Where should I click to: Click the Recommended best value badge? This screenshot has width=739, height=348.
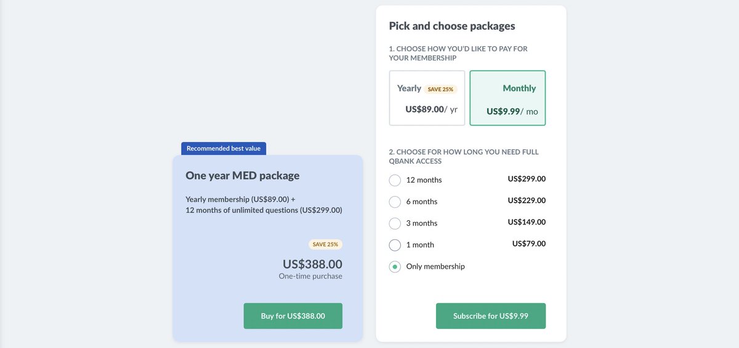point(224,148)
